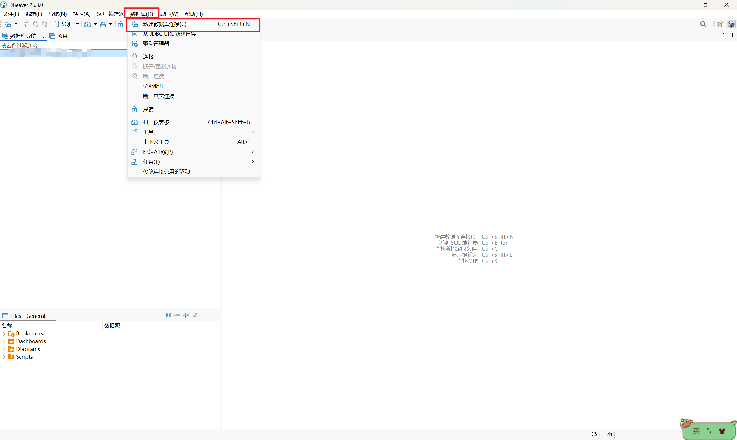
Task: Toggle read-only lock in toolbar
Action: (x=120, y=24)
